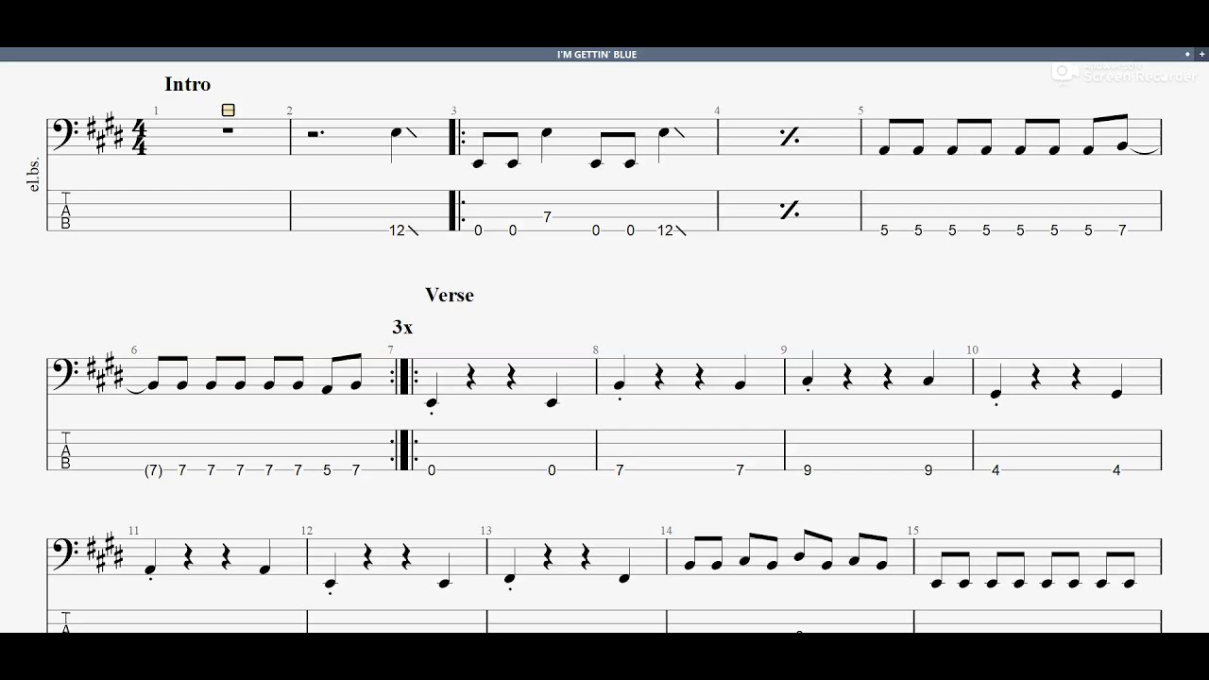Viewport: 1209px width, 680px height.
Task: Click the plus icon to add a tab
Action: [x=1201, y=55]
